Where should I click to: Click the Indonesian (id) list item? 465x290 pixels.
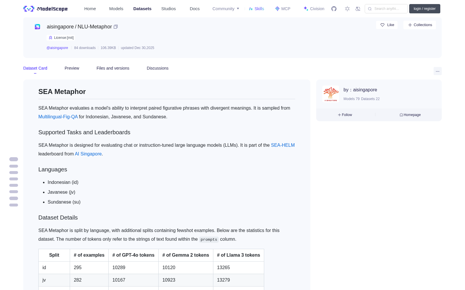tap(63, 182)
